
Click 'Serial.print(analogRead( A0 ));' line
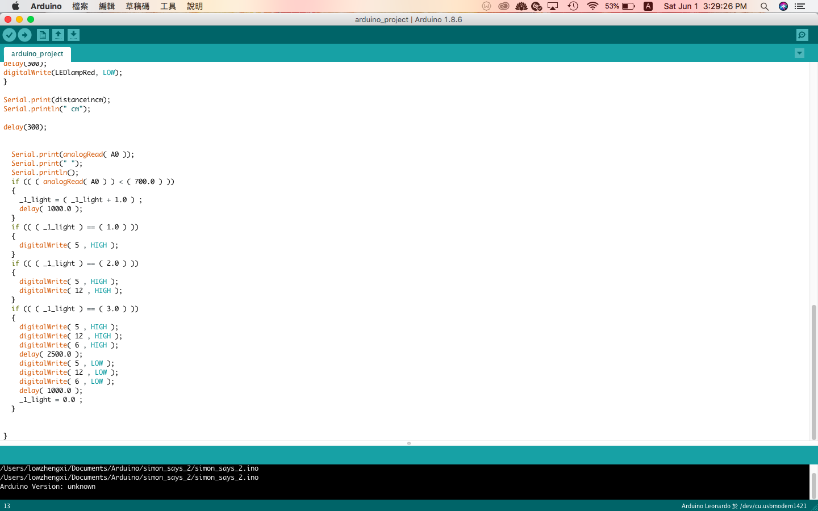pos(73,154)
